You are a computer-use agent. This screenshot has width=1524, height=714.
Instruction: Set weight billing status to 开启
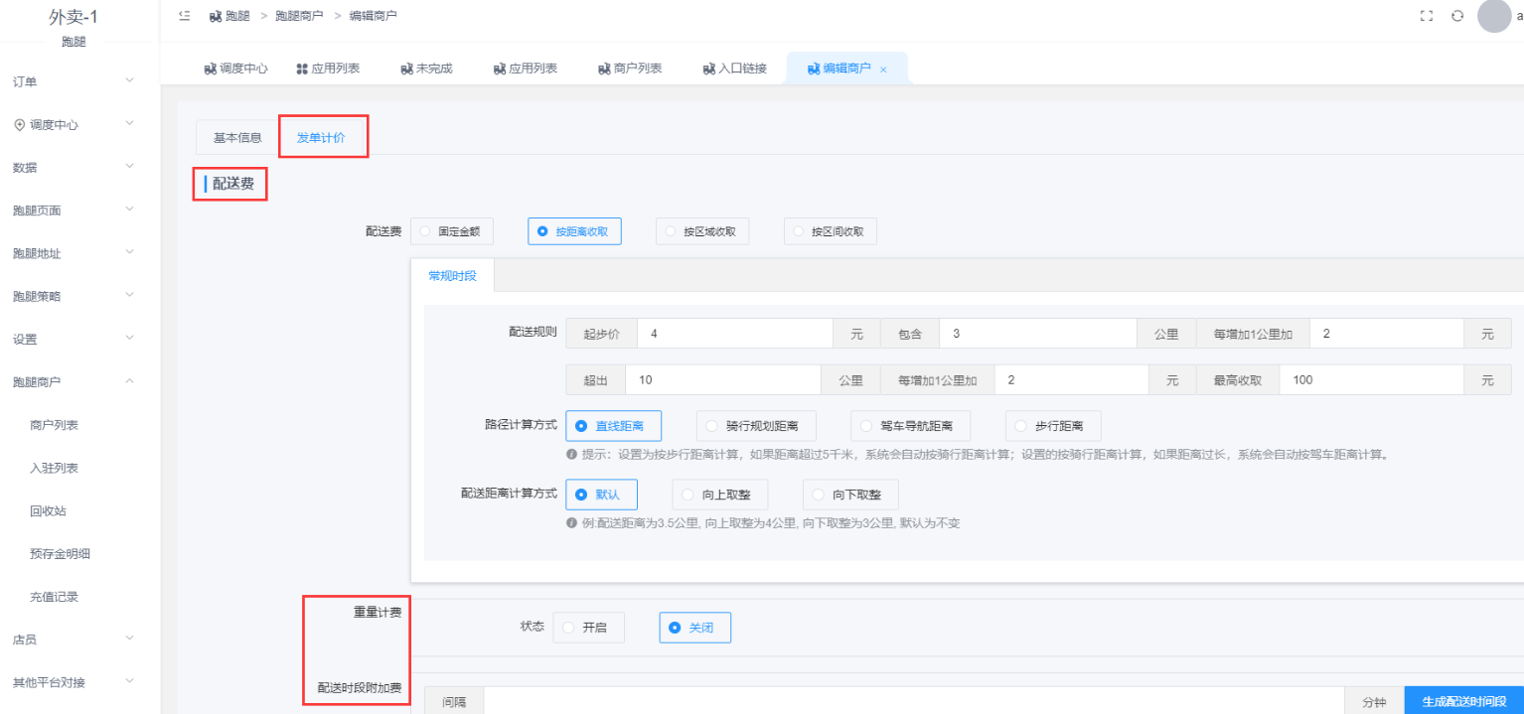[x=588, y=628]
